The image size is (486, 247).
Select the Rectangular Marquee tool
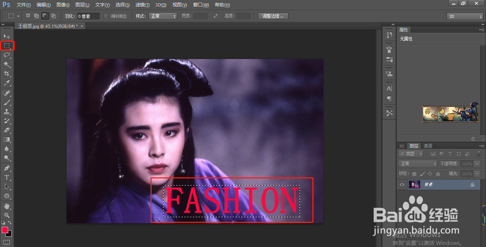click(7, 45)
